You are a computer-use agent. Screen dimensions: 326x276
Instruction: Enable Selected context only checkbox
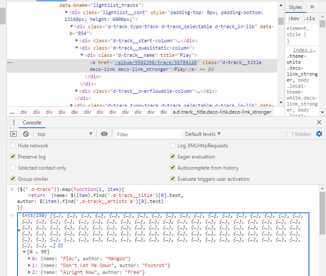point(13,167)
